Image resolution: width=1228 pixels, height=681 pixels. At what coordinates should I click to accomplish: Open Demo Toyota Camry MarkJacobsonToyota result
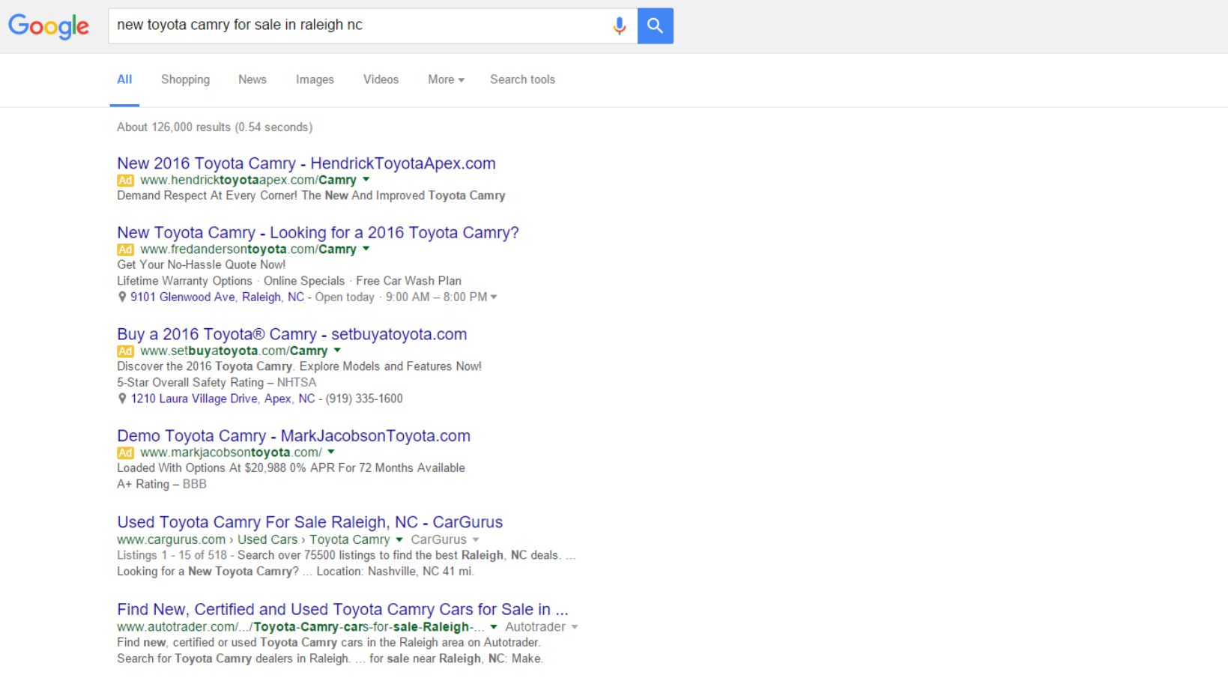coord(294,436)
